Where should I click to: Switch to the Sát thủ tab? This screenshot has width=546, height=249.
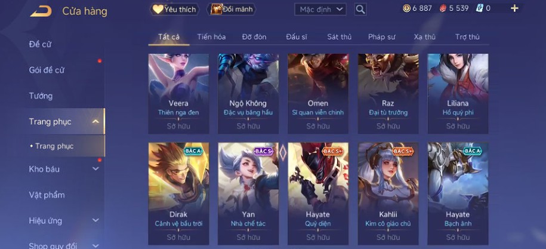pyautogui.click(x=339, y=37)
